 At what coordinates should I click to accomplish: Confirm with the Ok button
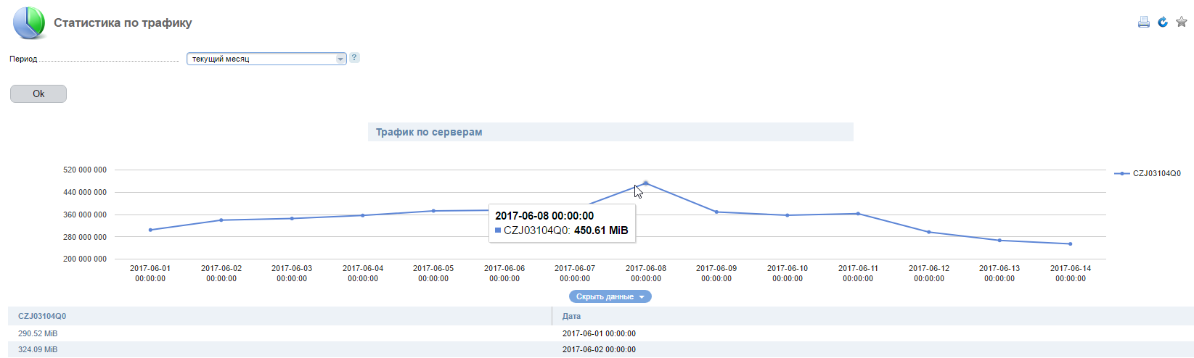(38, 93)
